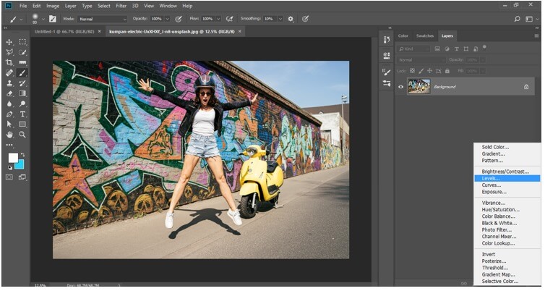Open smoothing options gear icon
This screenshot has height=291, width=545.
pyautogui.click(x=291, y=19)
